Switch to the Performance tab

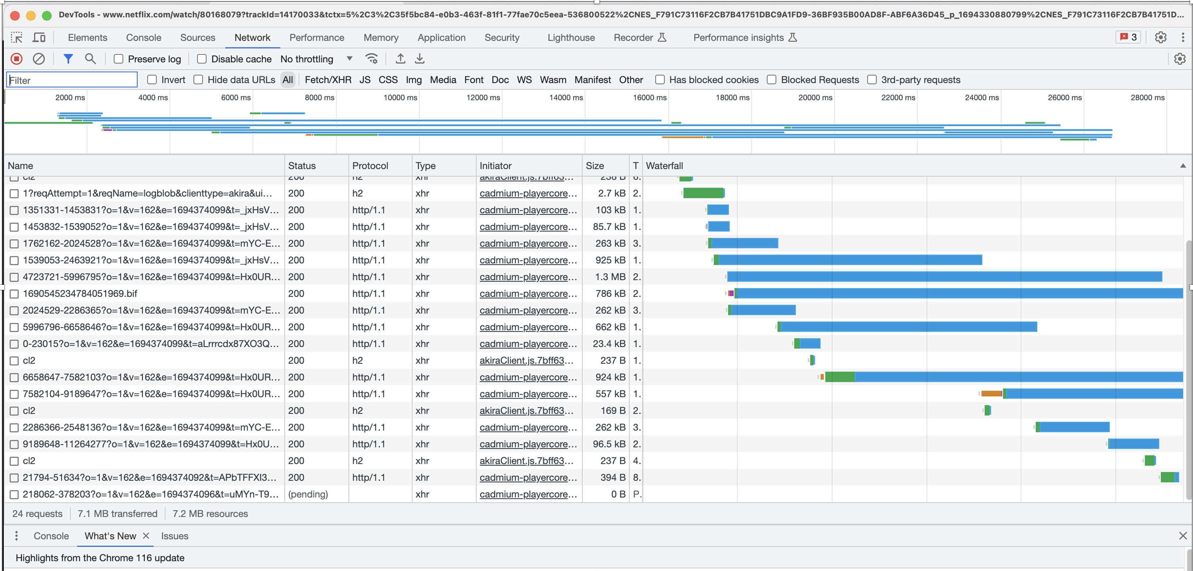(x=317, y=38)
